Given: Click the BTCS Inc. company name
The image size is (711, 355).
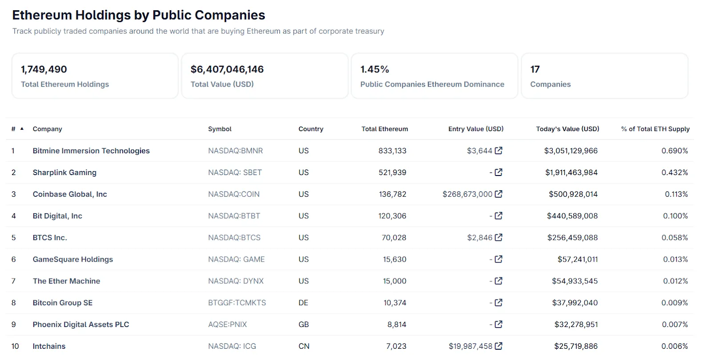Looking at the screenshot, I should coord(50,238).
